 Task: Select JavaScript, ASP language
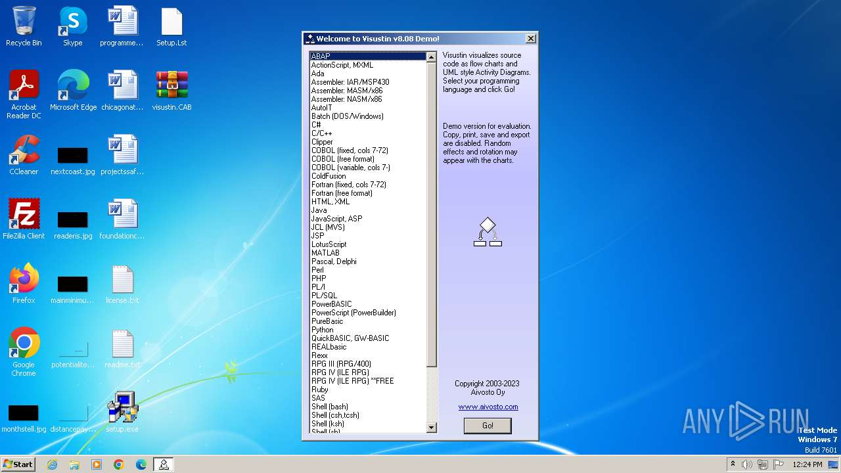pyautogui.click(x=368, y=219)
